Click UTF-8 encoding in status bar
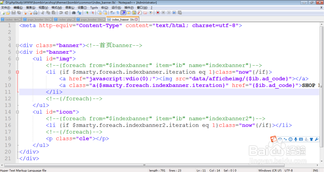Viewport: 324px width, 172px height. pyautogui.click(x=289, y=170)
